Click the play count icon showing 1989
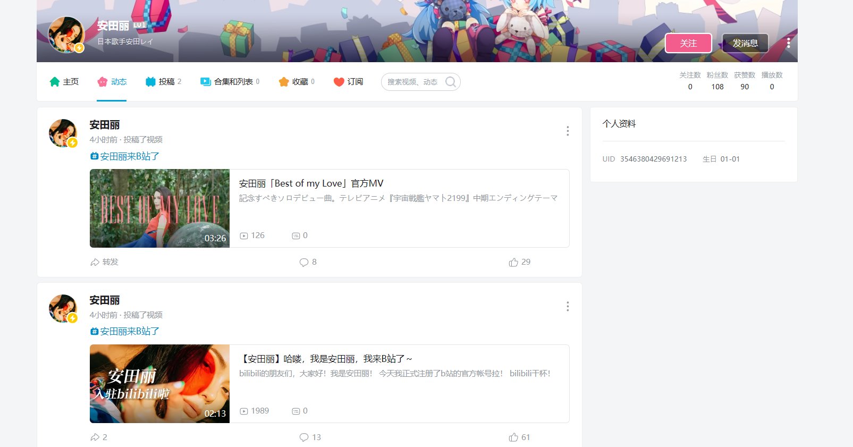 [x=244, y=411]
